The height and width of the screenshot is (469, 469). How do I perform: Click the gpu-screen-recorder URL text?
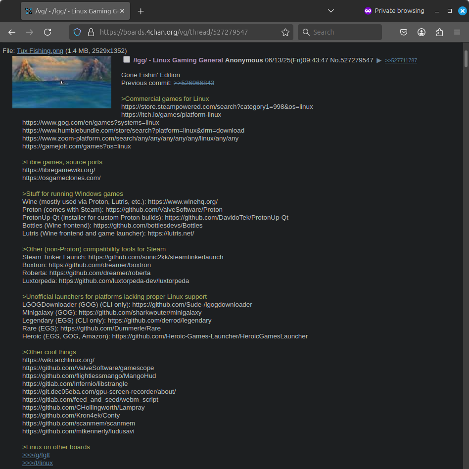(99, 392)
